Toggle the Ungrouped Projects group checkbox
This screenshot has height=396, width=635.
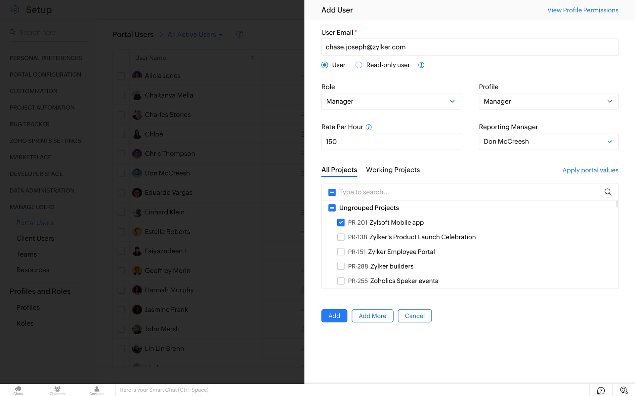332,208
